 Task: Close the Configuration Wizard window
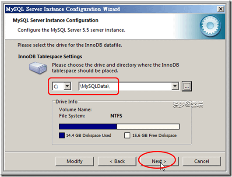(220, 9)
